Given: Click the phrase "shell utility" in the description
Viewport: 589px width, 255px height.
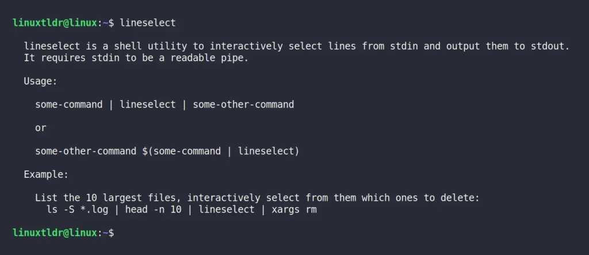Looking at the screenshot, I should [150, 46].
